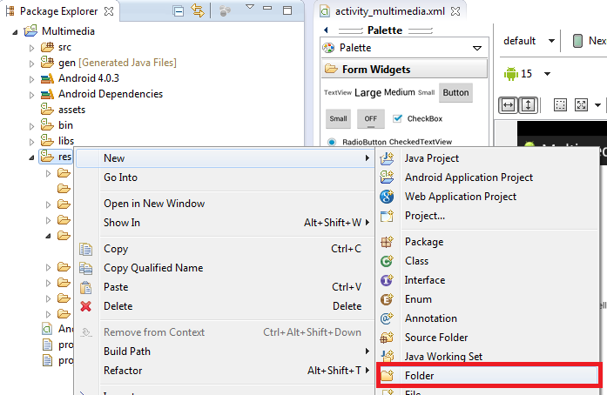Create a new Interface
Screen dimensions: 607x395
(x=488, y=280)
